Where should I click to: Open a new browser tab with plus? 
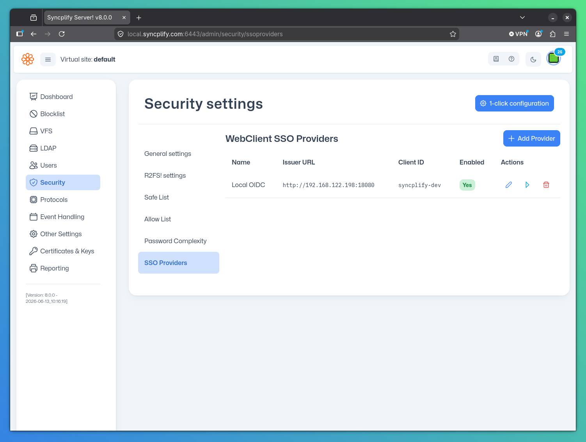click(139, 18)
